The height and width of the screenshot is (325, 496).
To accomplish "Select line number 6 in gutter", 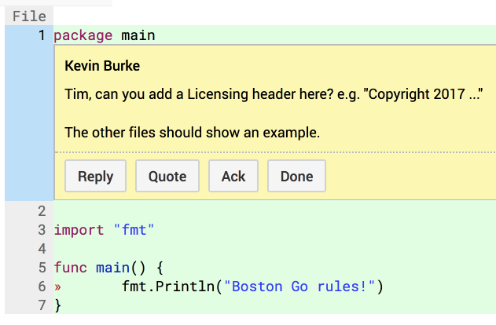I will (42, 287).
